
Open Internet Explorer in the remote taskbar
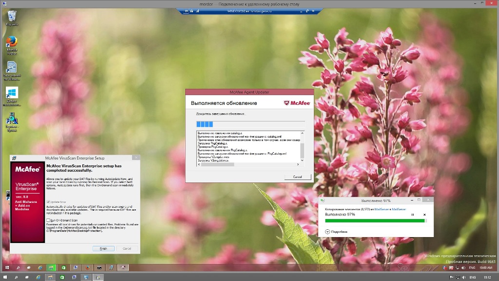pyautogui.click(x=40, y=267)
